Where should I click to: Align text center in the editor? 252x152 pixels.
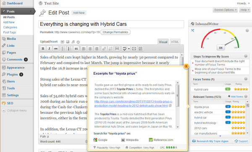pyautogui.click(x=90, y=49)
